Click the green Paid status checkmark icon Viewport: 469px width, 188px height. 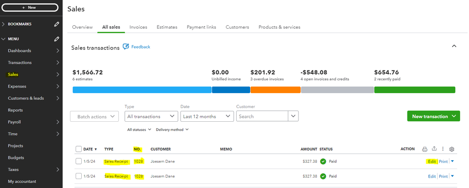pyautogui.click(x=323, y=162)
